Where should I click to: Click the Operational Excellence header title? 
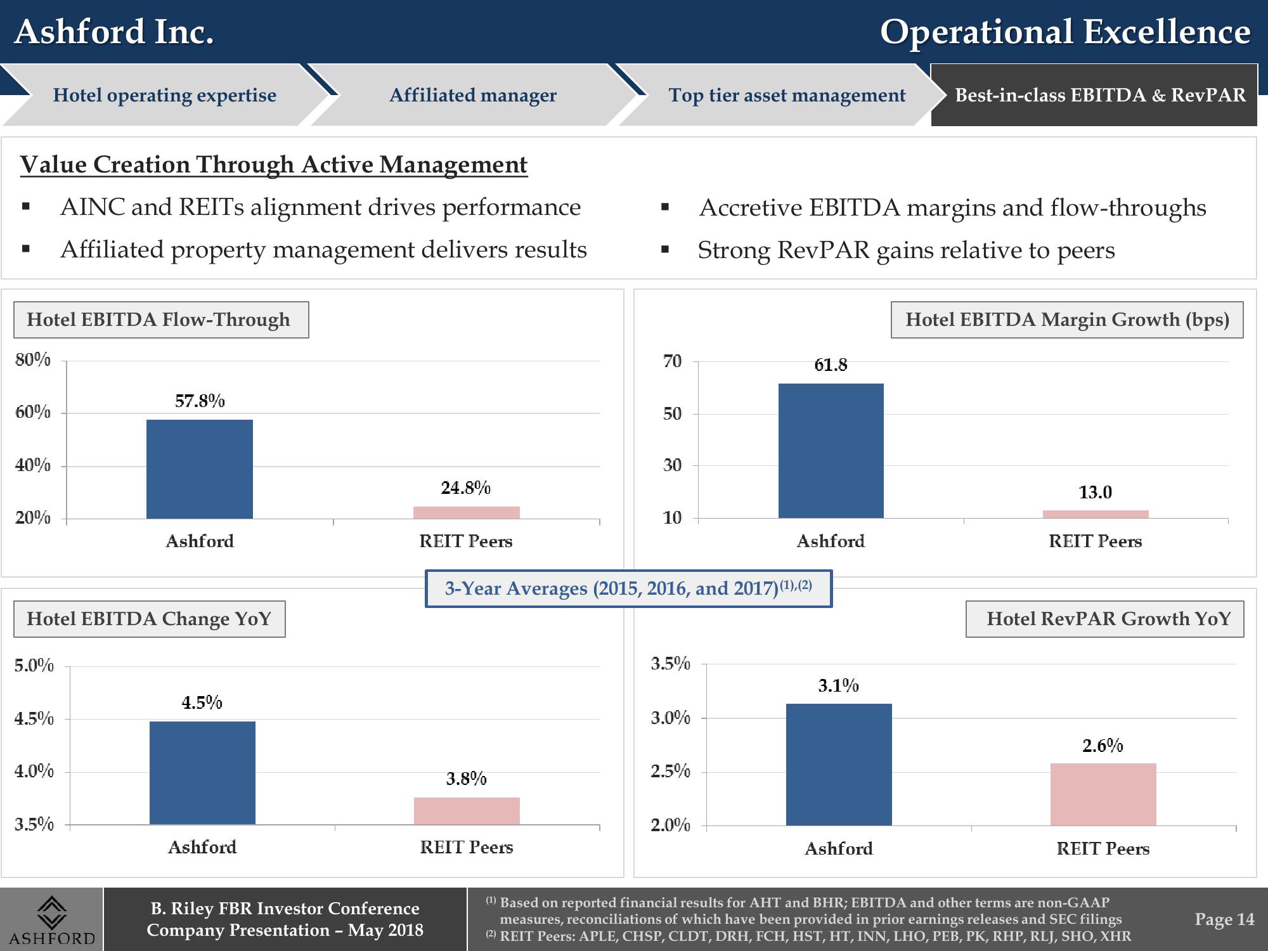coord(1065,32)
